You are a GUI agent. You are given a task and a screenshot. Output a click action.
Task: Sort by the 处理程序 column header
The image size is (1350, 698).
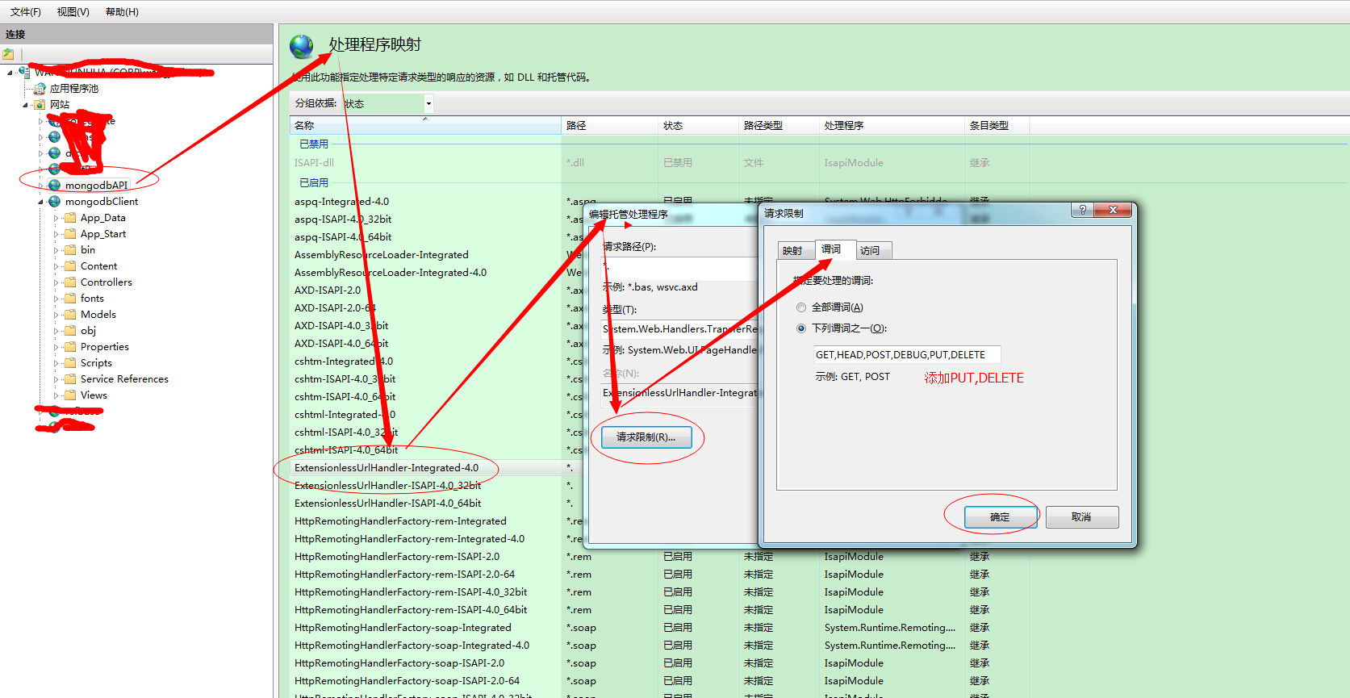pos(892,126)
